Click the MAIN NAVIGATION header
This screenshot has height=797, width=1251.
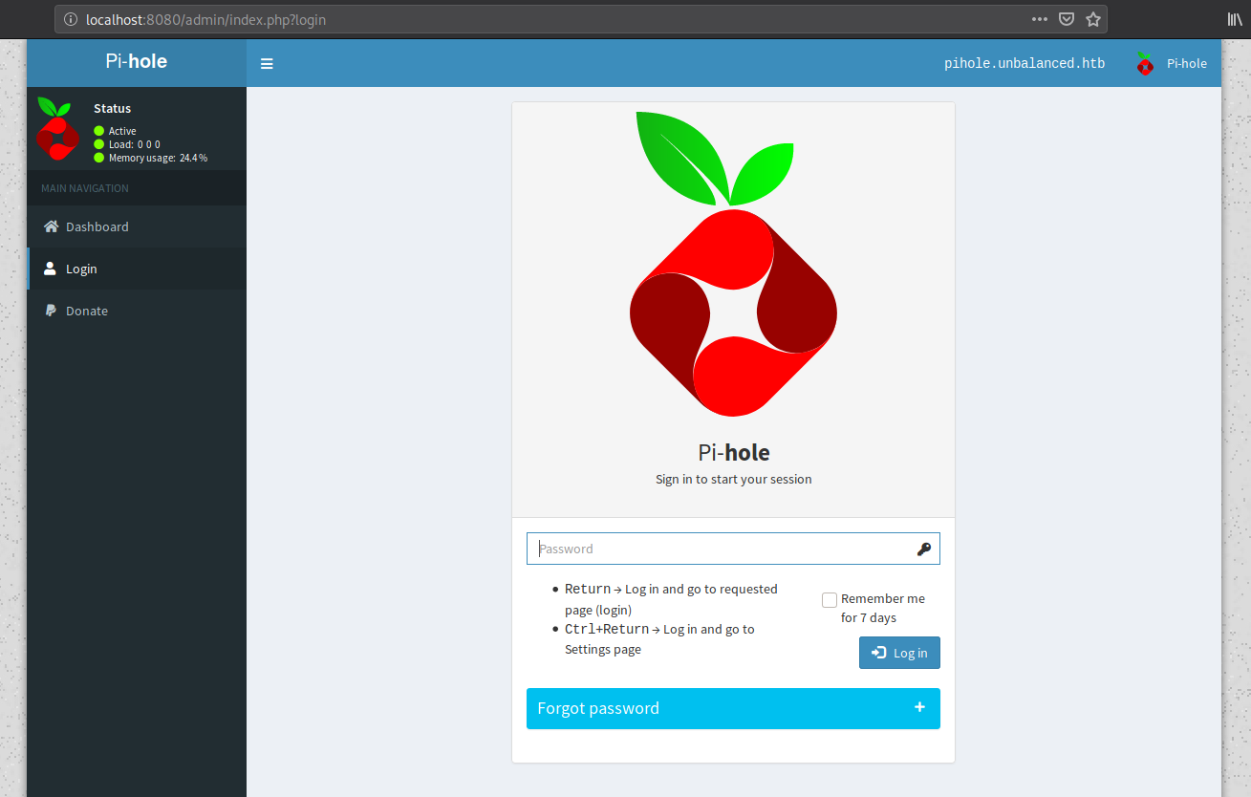[x=85, y=188]
